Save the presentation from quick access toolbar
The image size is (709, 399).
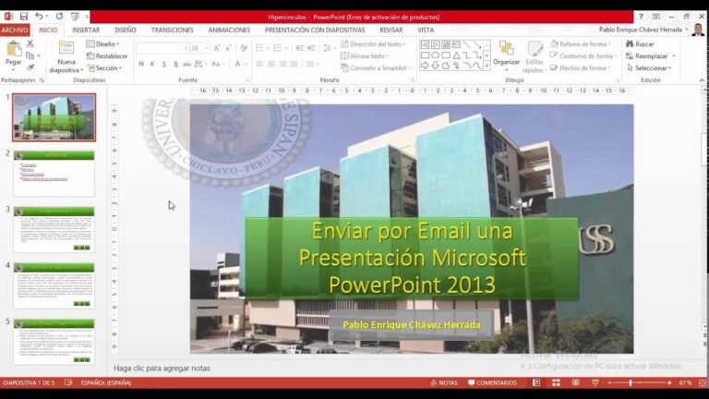pyautogui.click(x=23, y=17)
